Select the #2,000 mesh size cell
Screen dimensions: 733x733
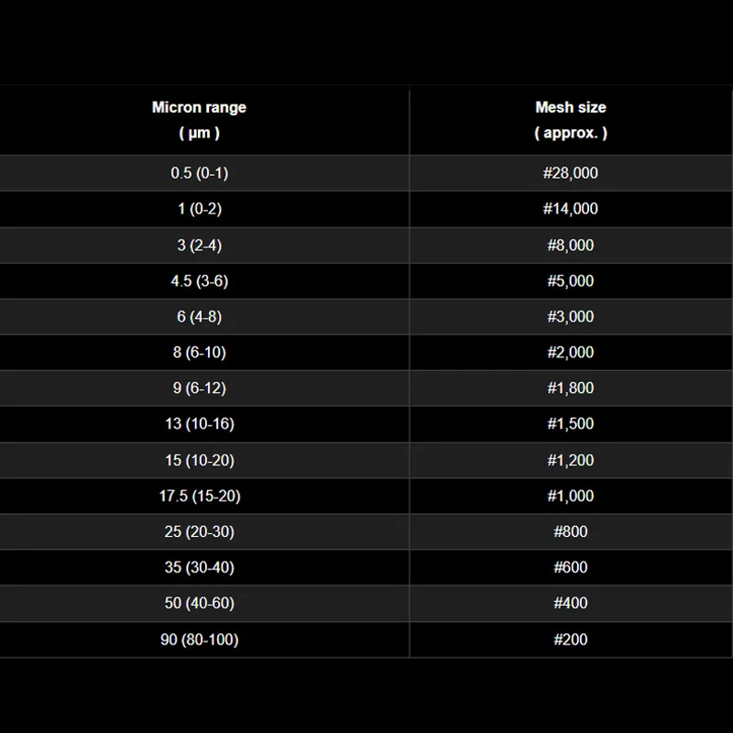570,353
